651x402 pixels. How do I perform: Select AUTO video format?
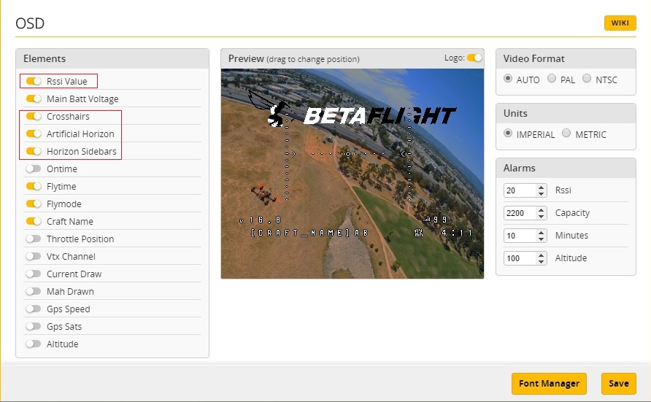tap(508, 78)
